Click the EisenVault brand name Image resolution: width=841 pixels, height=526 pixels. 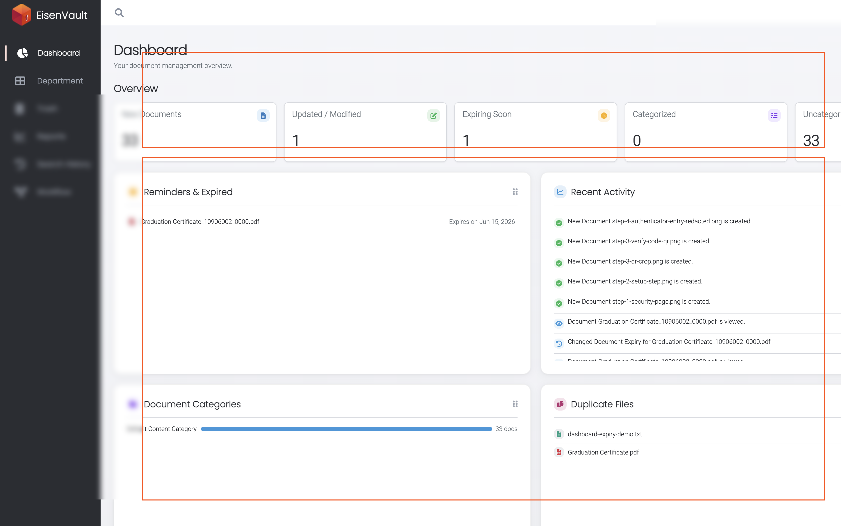tap(62, 15)
